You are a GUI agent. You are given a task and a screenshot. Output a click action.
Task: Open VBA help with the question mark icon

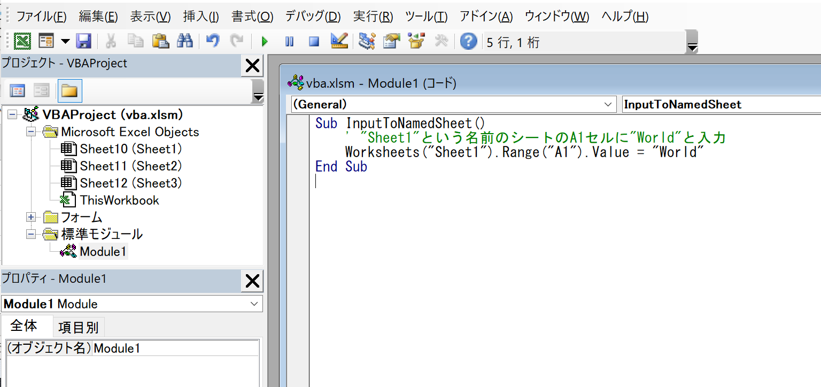tap(468, 41)
